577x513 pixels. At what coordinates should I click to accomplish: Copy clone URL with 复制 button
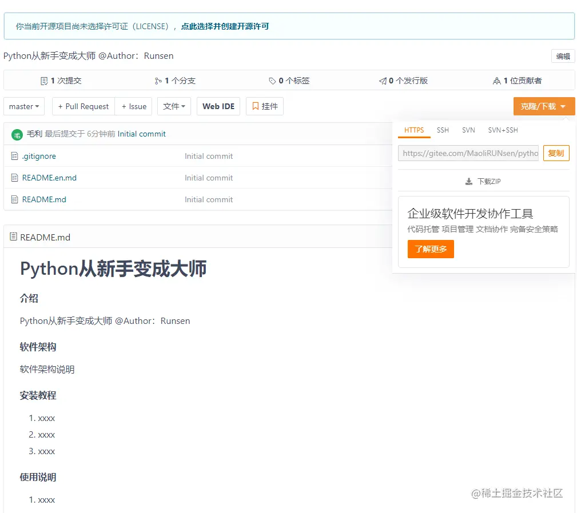point(556,153)
